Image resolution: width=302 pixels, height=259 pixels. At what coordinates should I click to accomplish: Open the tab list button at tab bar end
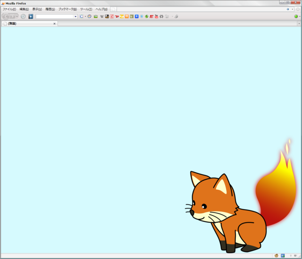299,24
